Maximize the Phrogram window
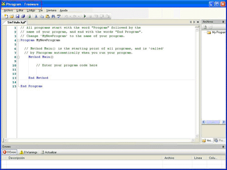The height and width of the screenshot is (170, 227). coord(217,4)
